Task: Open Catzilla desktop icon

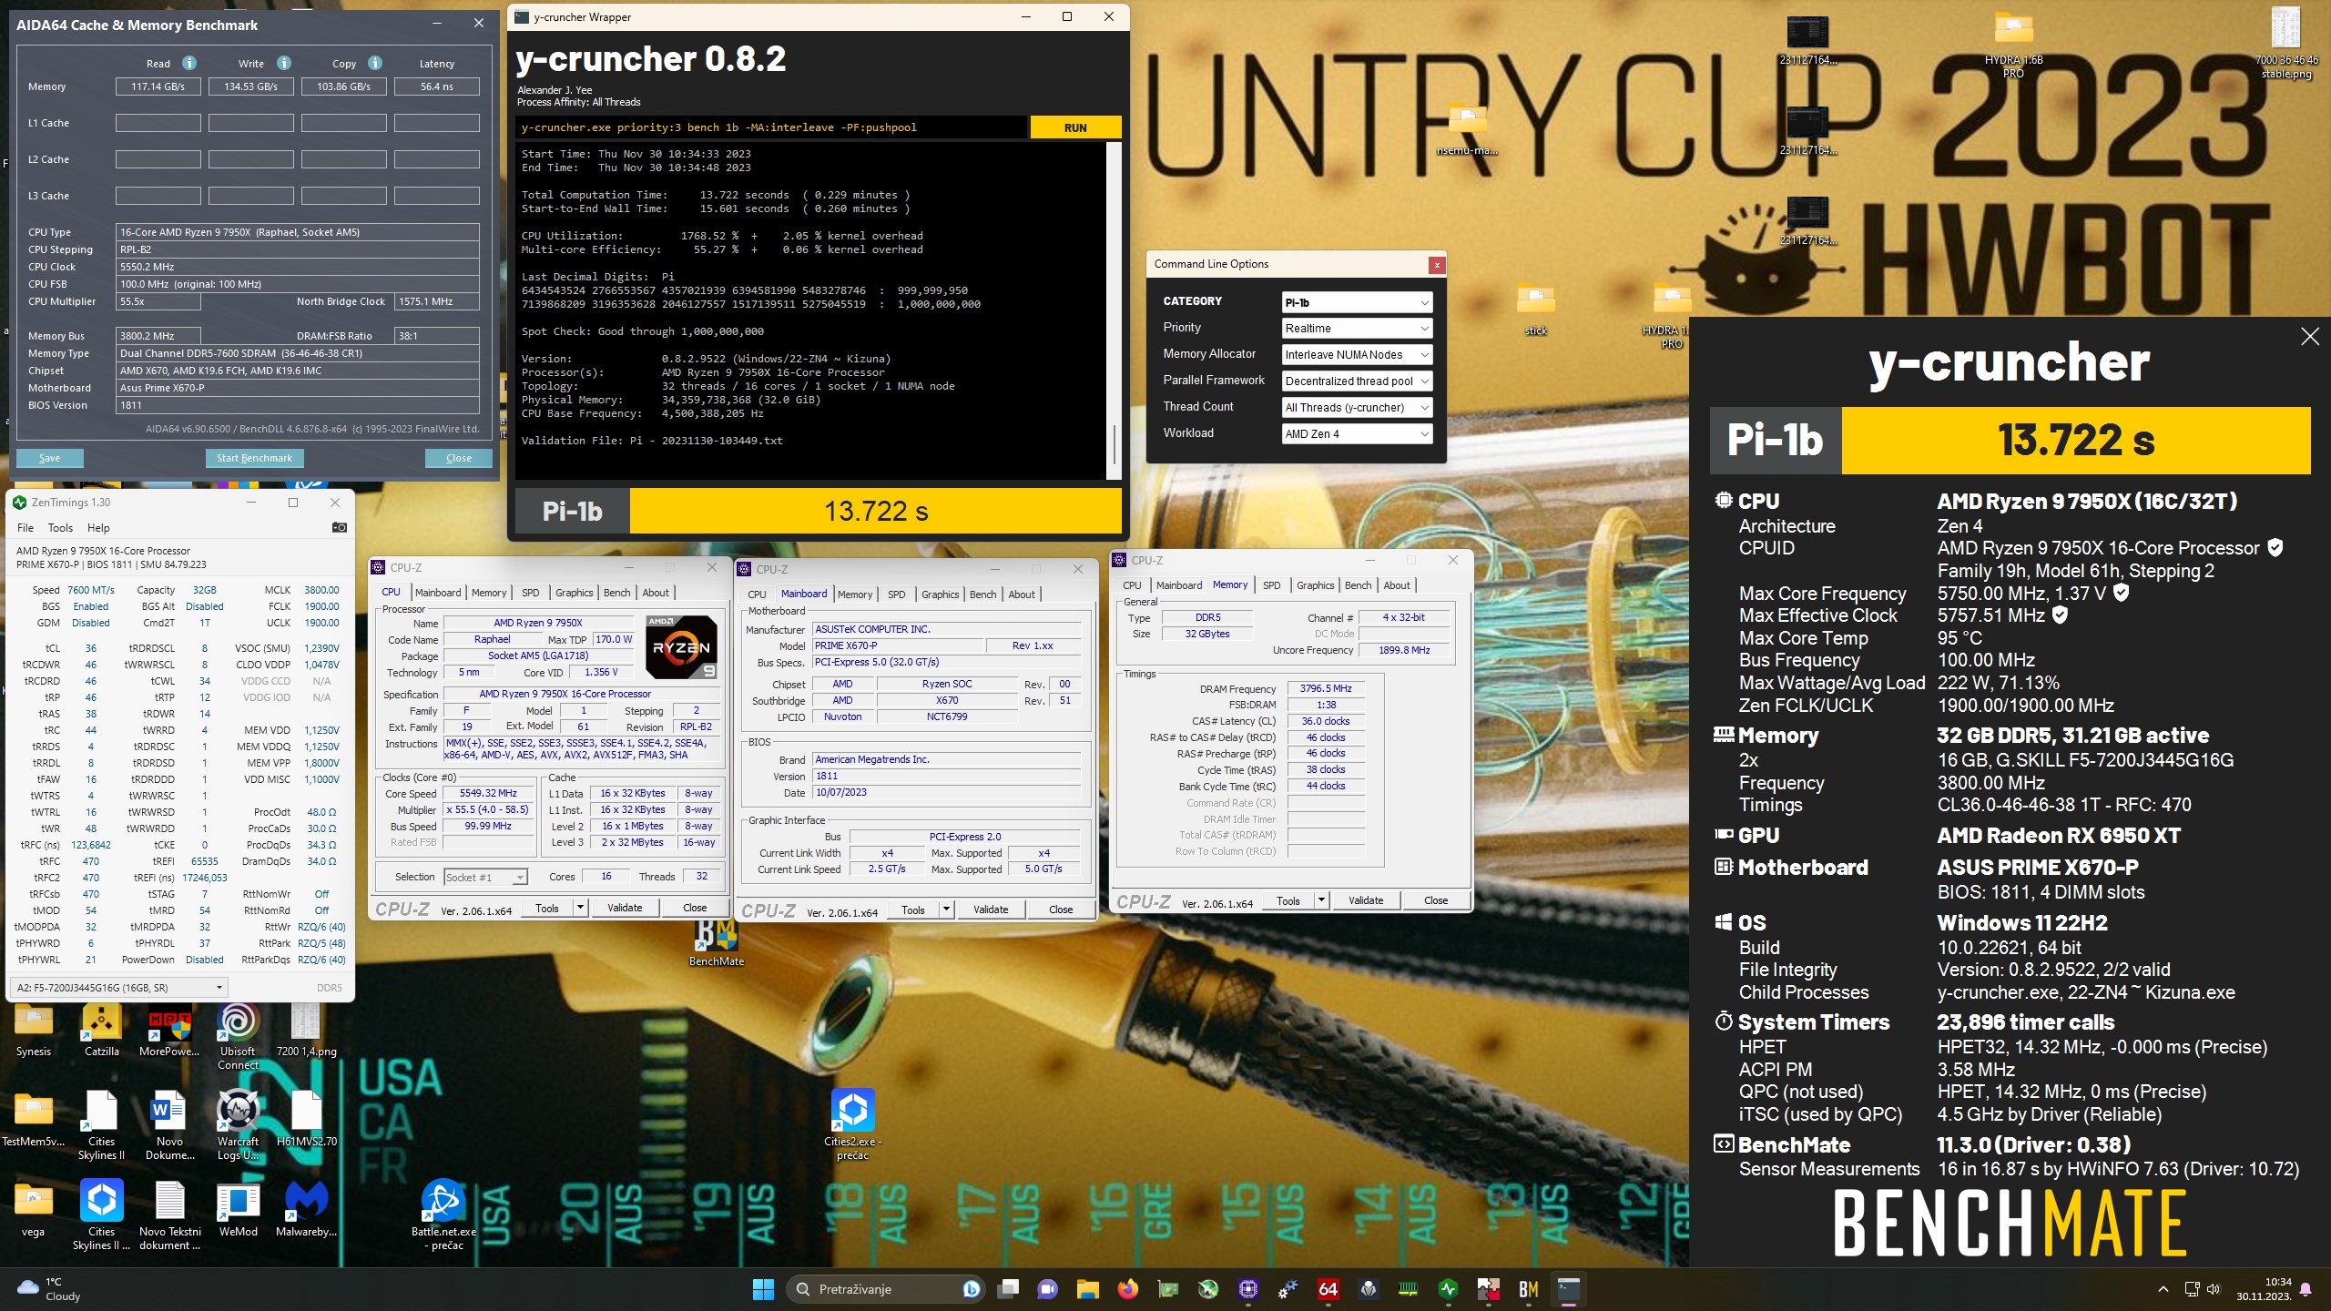Action: (x=102, y=1032)
